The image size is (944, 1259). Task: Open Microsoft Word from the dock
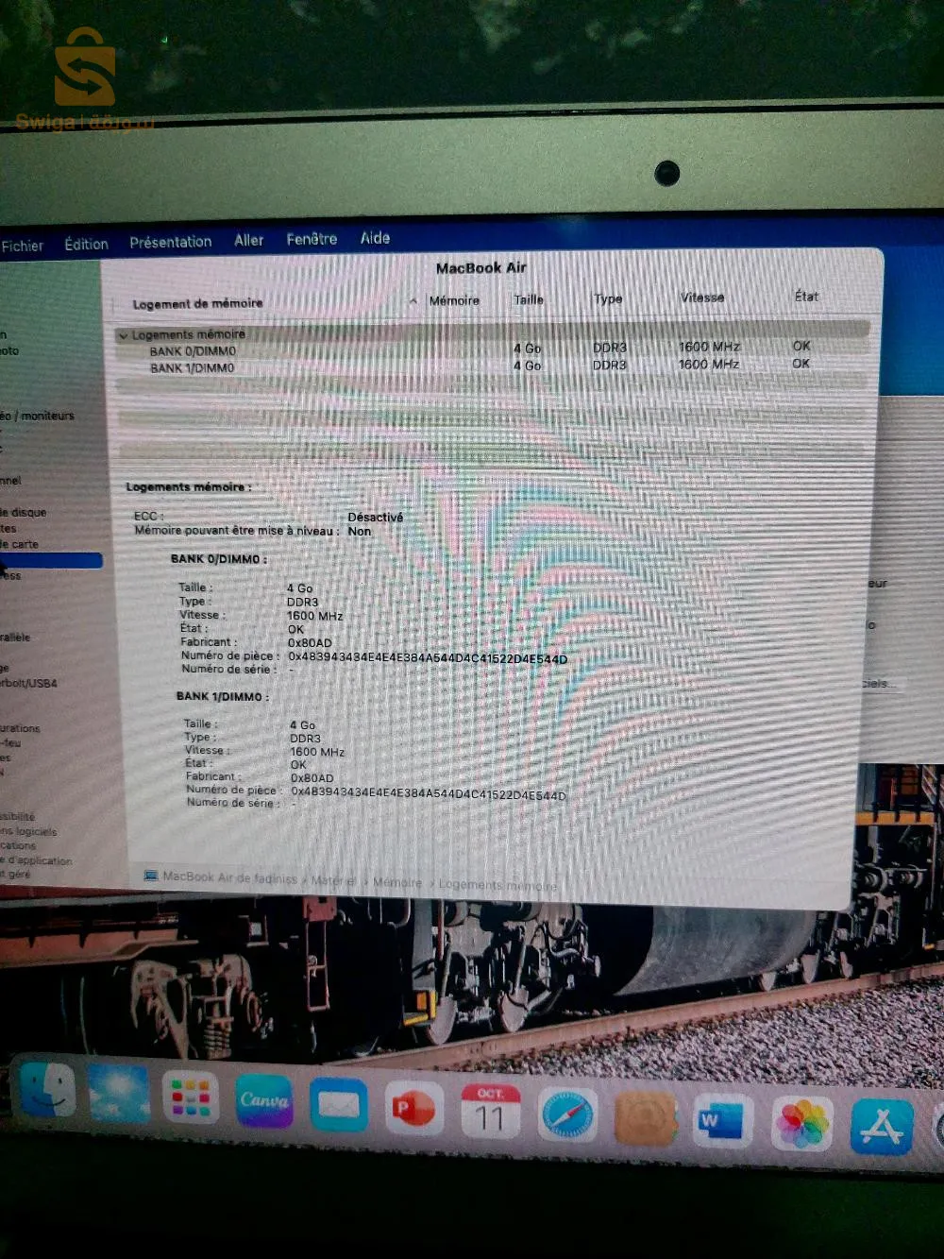click(722, 1122)
